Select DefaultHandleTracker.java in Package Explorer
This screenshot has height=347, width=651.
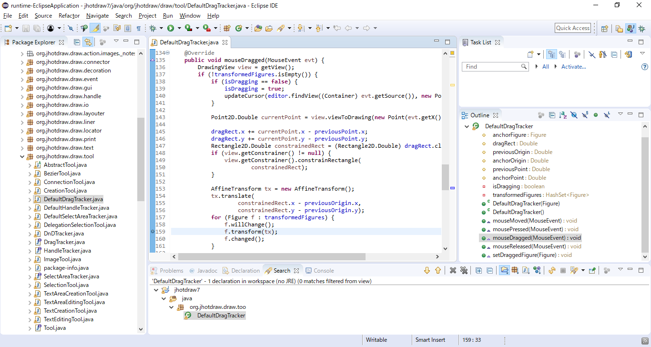point(76,208)
